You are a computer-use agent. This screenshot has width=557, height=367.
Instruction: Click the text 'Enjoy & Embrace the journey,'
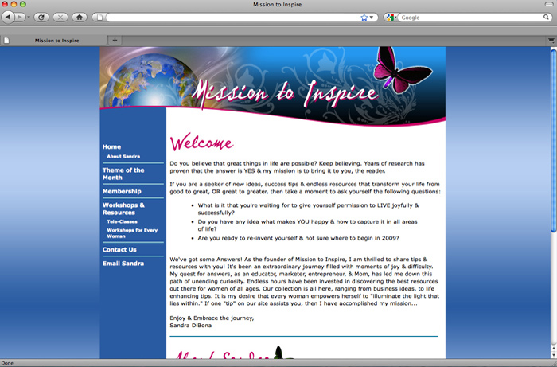[212, 318]
